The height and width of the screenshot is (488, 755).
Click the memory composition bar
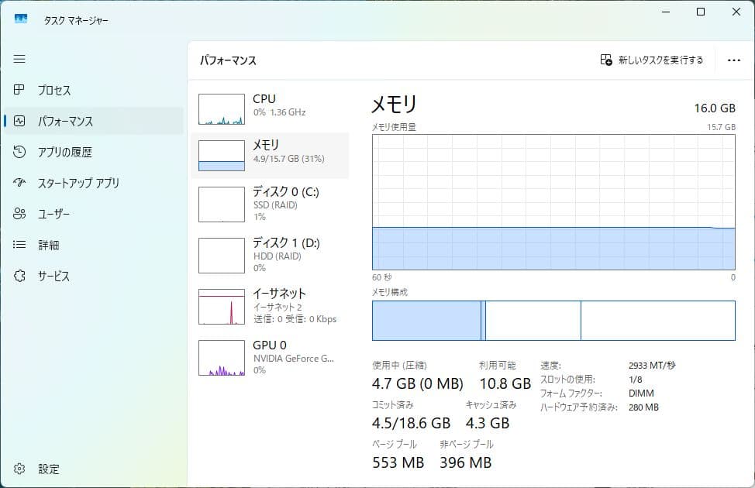[x=552, y=320]
